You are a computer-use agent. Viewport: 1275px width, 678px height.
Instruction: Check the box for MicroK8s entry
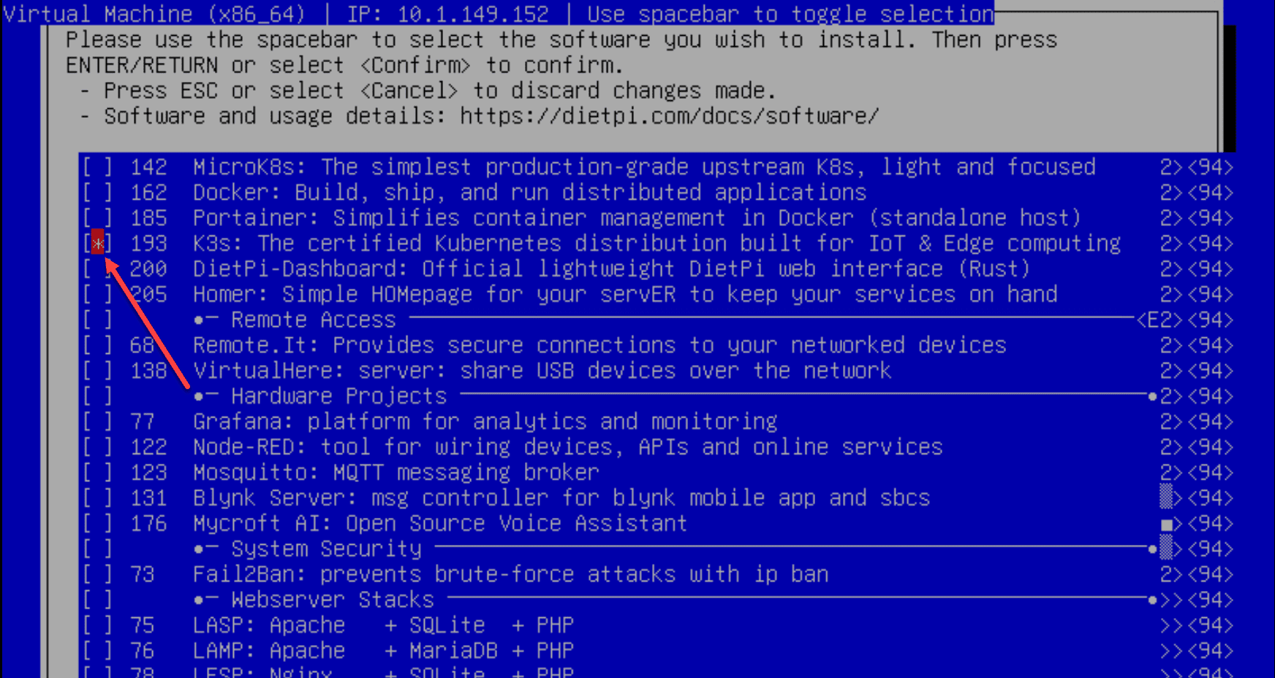97,167
